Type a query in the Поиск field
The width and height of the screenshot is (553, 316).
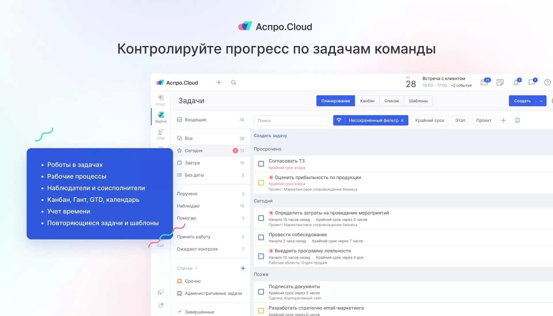pos(290,120)
